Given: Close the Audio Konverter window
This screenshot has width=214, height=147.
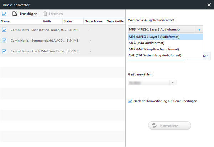Looking at the screenshot, I should [x=209, y=5].
